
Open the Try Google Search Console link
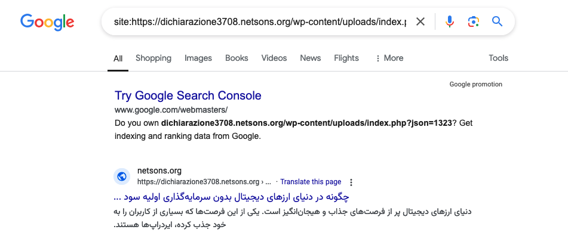pos(188,95)
